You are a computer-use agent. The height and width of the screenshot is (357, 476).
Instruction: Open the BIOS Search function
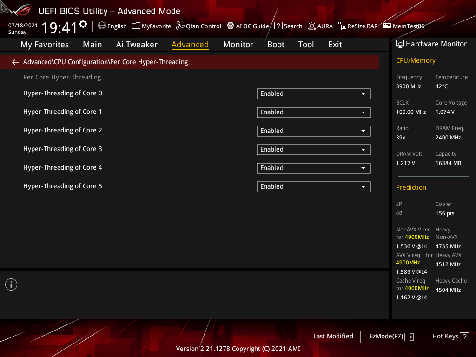[x=288, y=26]
